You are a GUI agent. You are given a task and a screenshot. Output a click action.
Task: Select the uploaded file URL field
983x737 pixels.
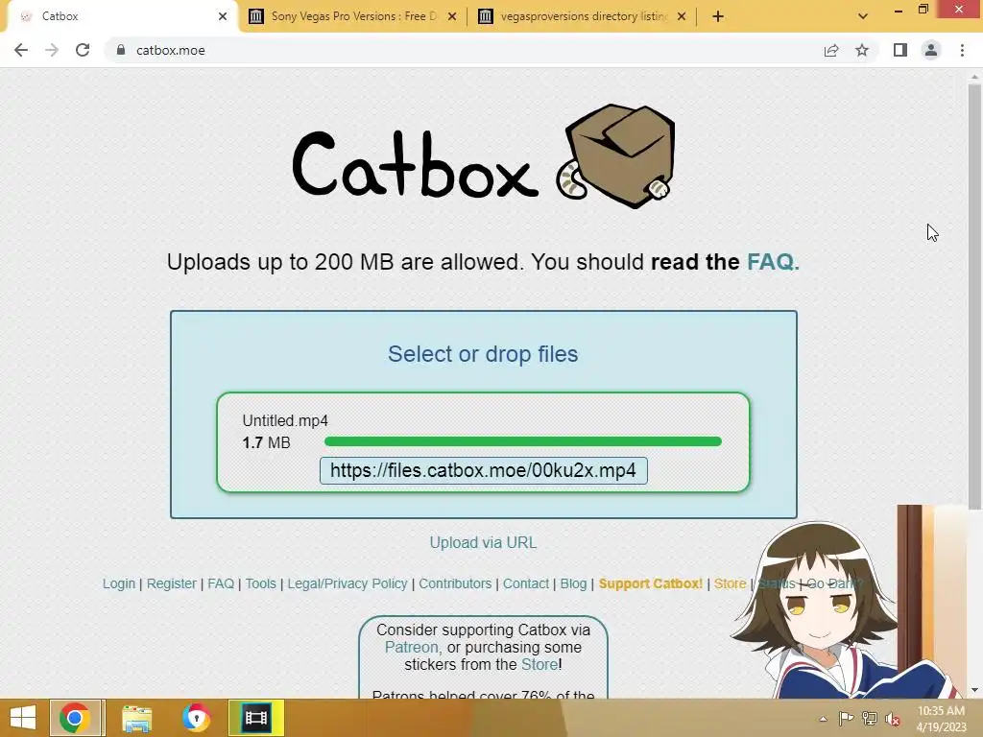click(484, 470)
